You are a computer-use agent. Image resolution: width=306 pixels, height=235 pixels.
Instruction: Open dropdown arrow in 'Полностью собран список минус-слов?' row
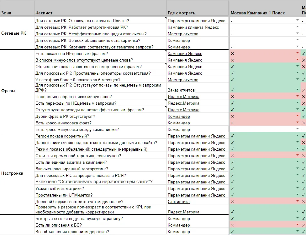pos(298,96)
